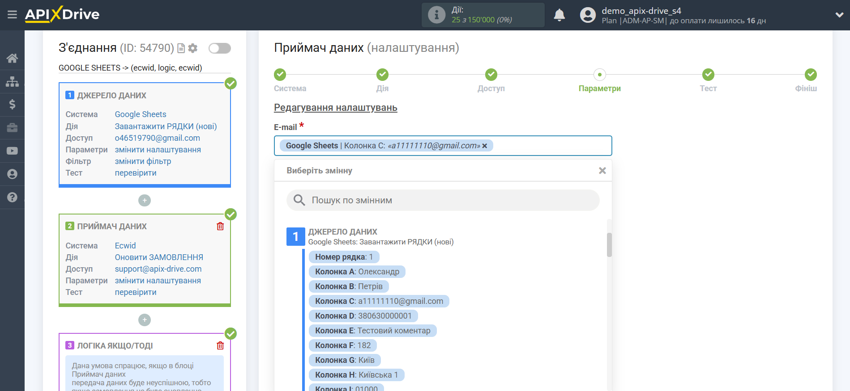Open the info icon for Дії

436,15
